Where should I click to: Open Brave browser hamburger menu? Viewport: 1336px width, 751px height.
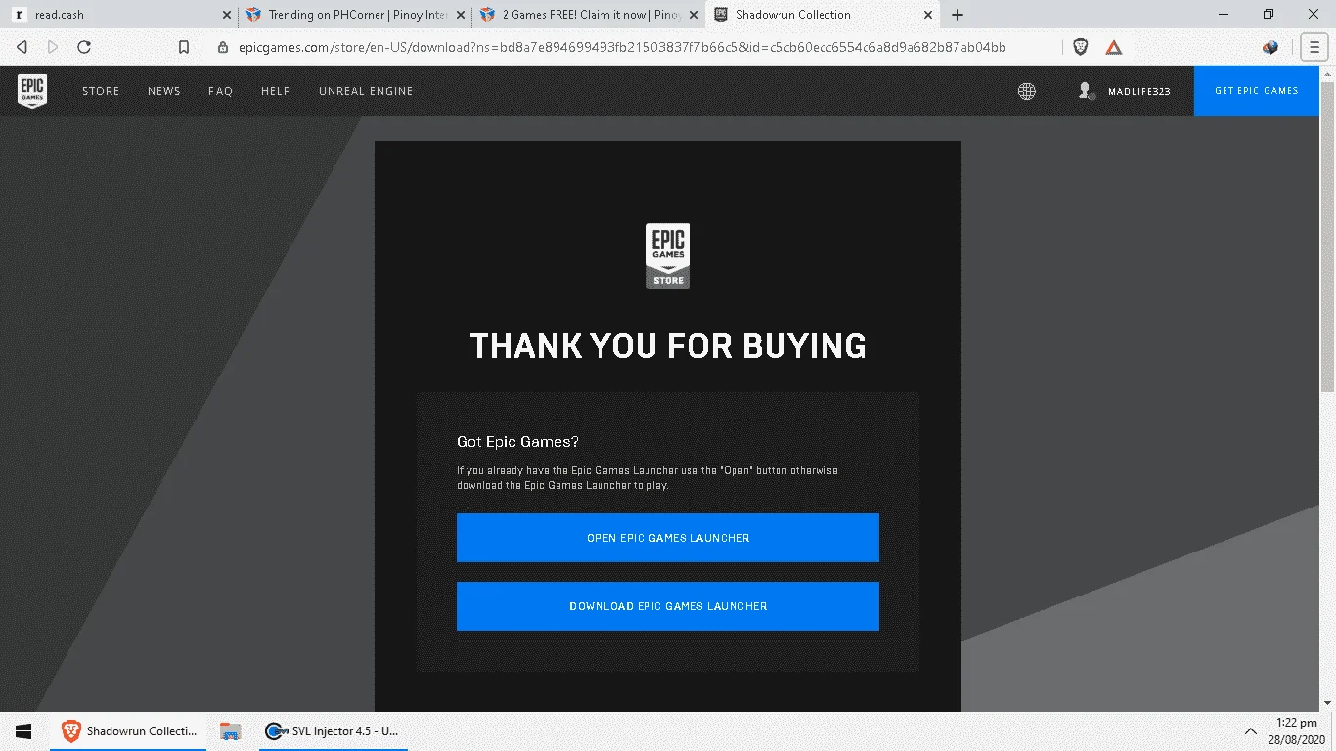[1314, 47]
